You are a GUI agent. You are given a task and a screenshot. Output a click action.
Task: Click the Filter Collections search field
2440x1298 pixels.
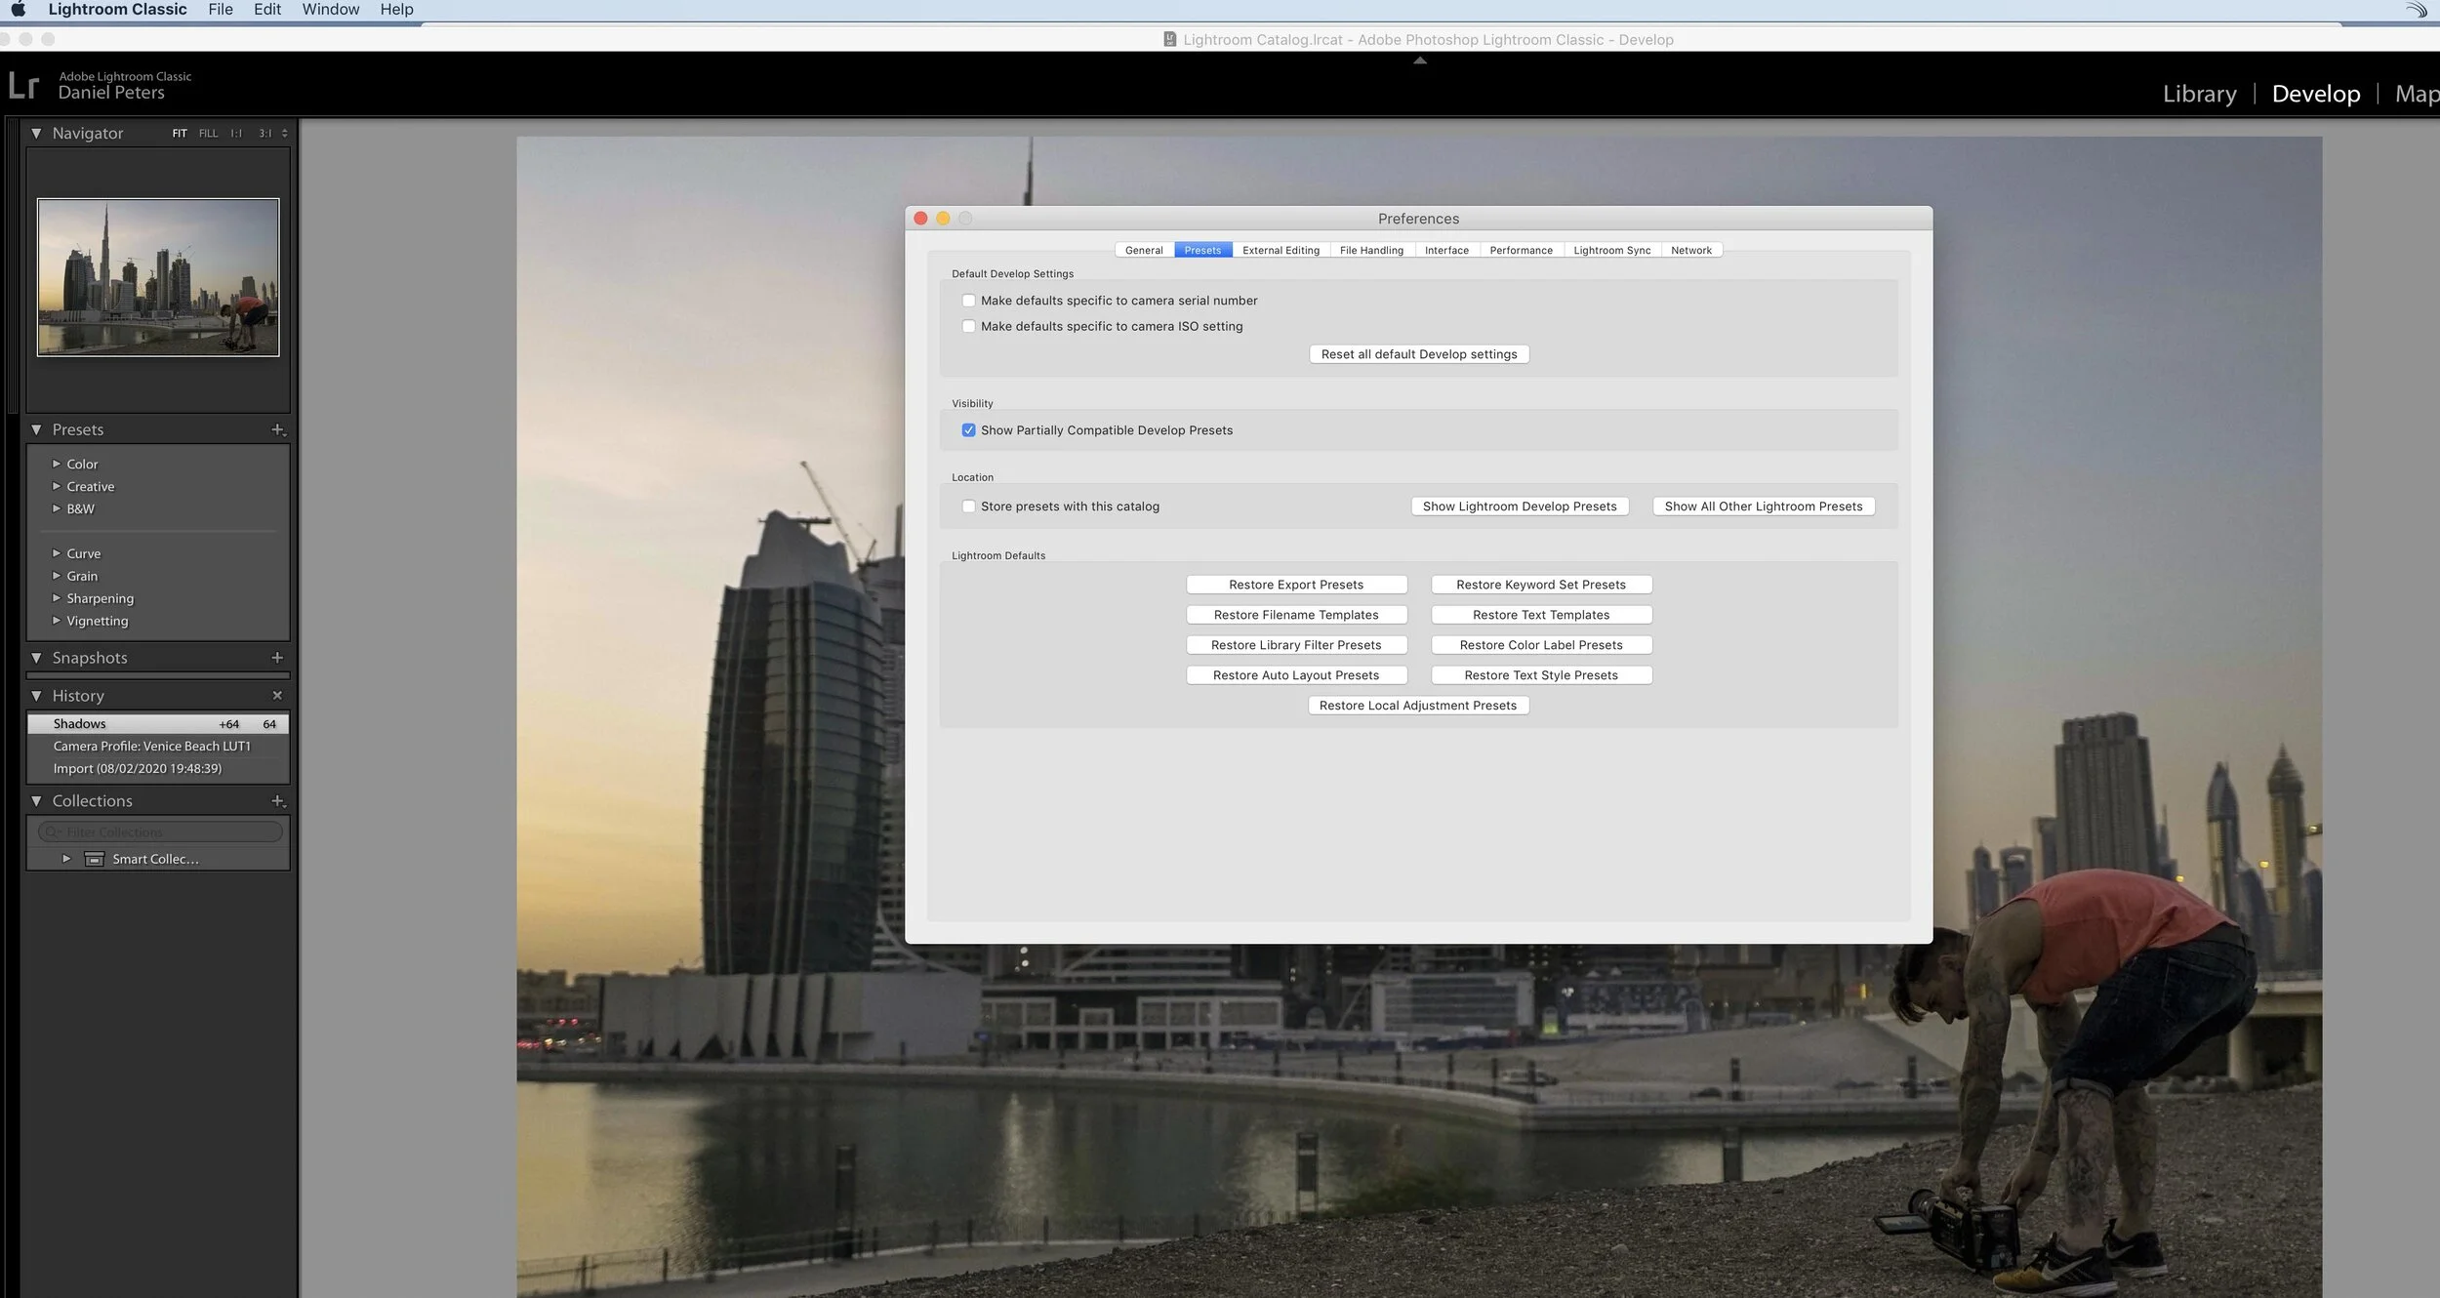click(x=161, y=832)
